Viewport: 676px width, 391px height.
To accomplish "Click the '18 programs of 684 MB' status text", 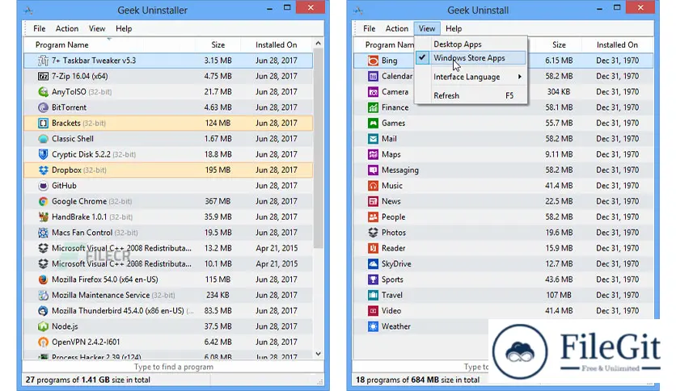I will 417,380.
